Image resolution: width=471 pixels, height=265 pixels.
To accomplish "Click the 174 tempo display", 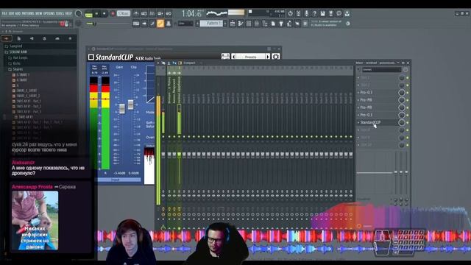I will pyautogui.click(x=124, y=13).
